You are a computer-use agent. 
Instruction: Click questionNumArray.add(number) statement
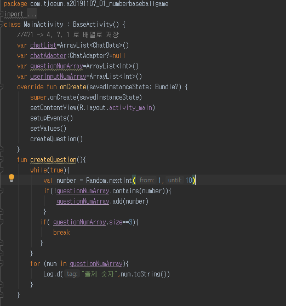102,201
